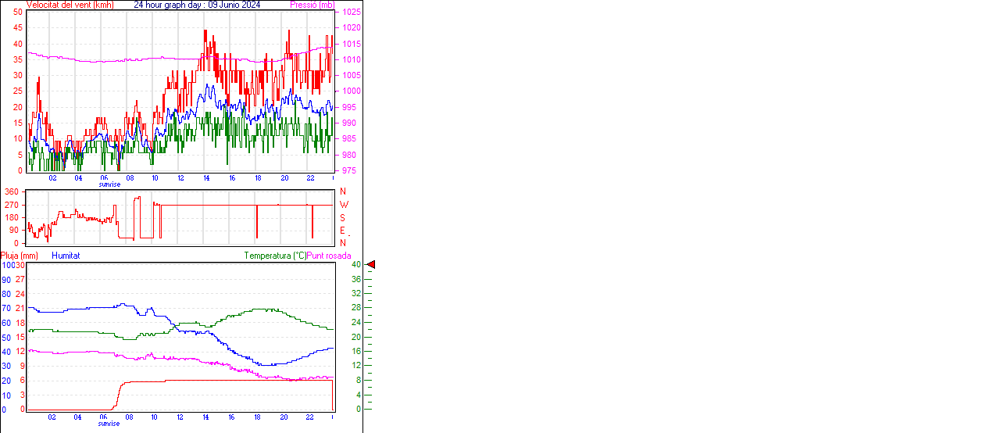Click the 'Velocitat del vent (kmh)' label
This screenshot has width=1000, height=433.
tap(70, 5)
